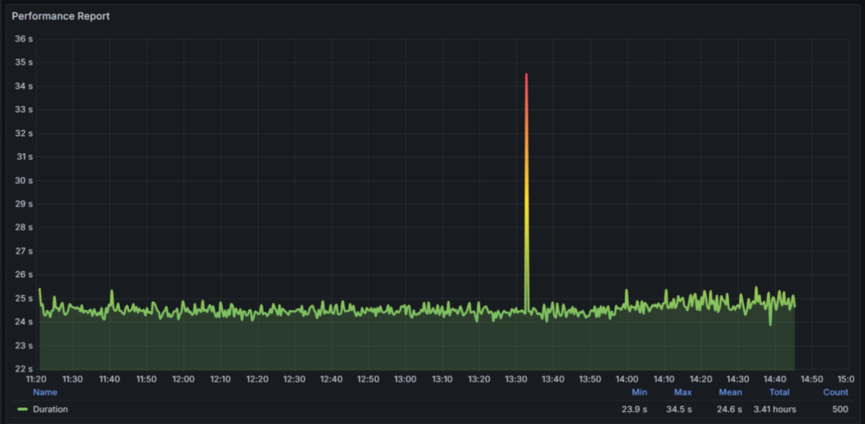Select the 3.41 hours Total value
Viewport: 865px width, 424px height.
click(x=775, y=410)
